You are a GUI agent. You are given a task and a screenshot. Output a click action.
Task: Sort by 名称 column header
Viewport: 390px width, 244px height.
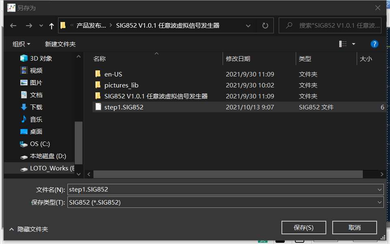pos(100,59)
